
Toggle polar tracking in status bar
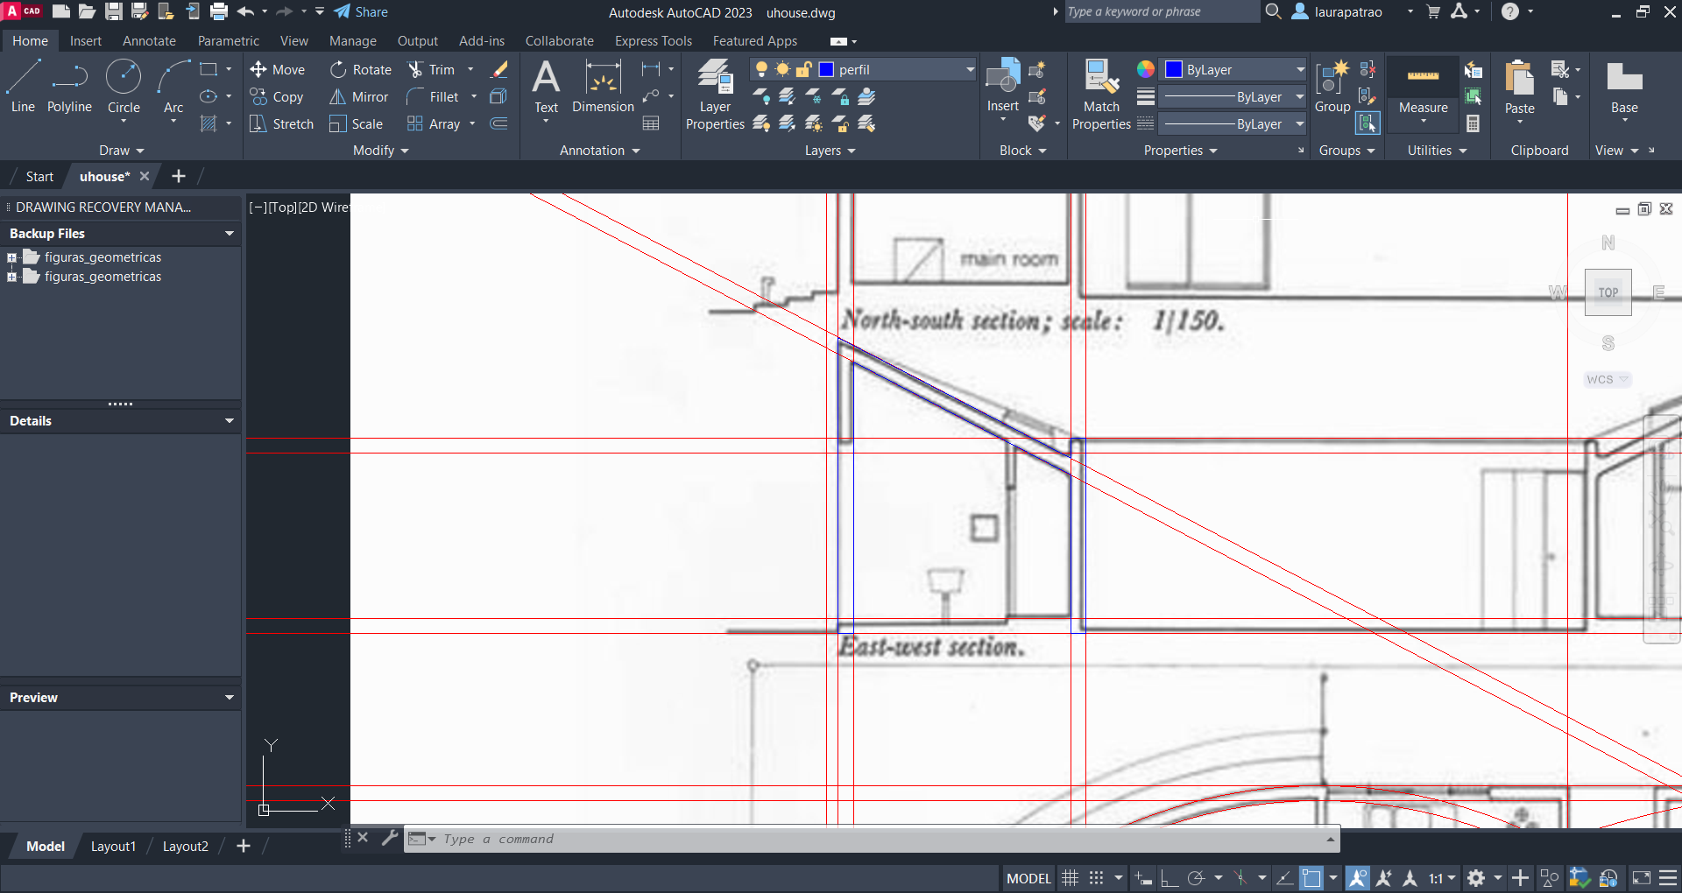[1196, 878]
